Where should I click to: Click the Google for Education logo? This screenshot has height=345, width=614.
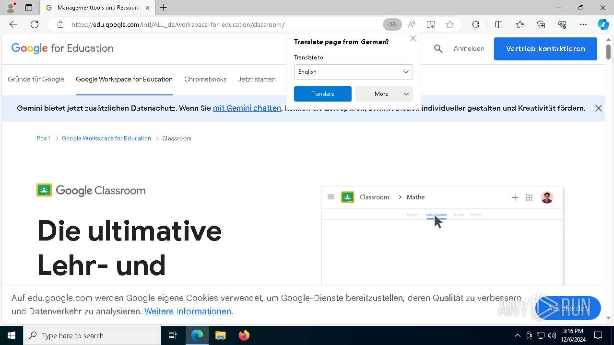[62, 48]
